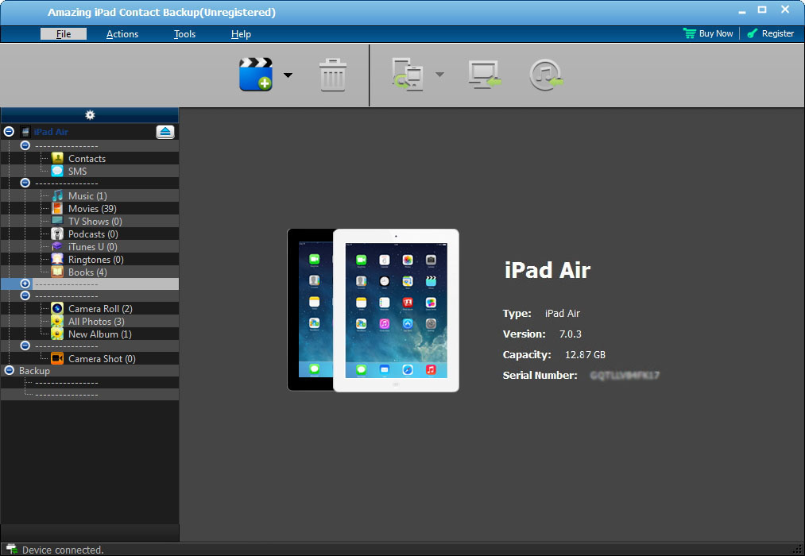Select the Camera Roll icon
The height and width of the screenshot is (556, 805).
57,308
